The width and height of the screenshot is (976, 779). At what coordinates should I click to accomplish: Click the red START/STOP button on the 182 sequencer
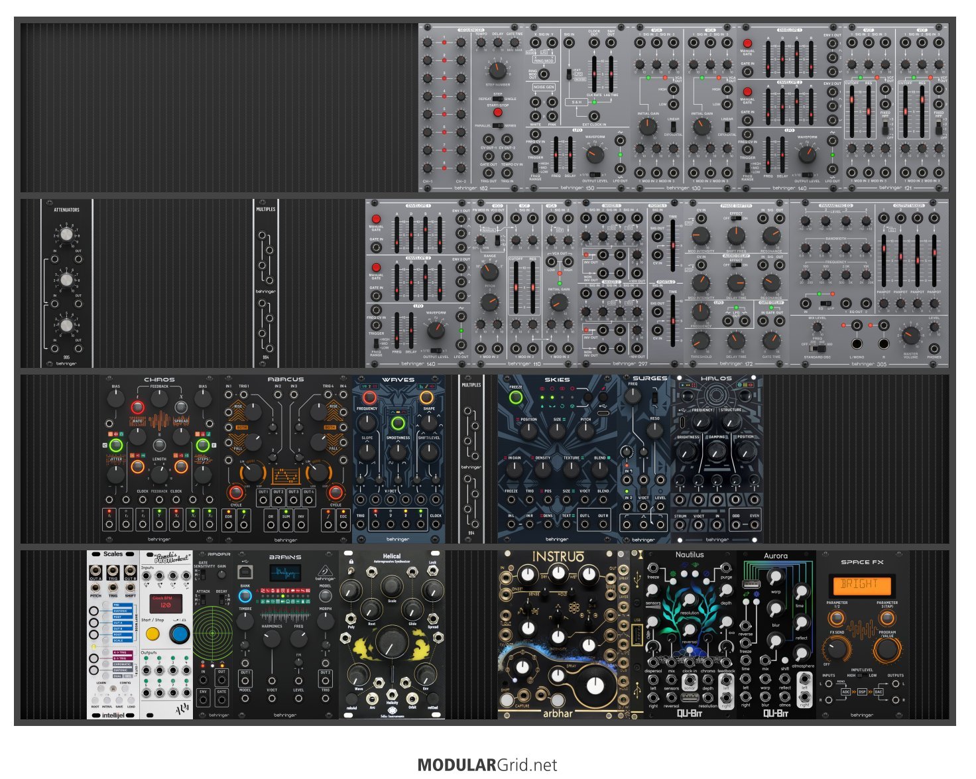pyautogui.click(x=497, y=112)
